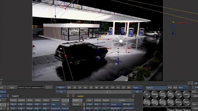Select the camera tab
This screenshot has height=111, width=198.
80,96
